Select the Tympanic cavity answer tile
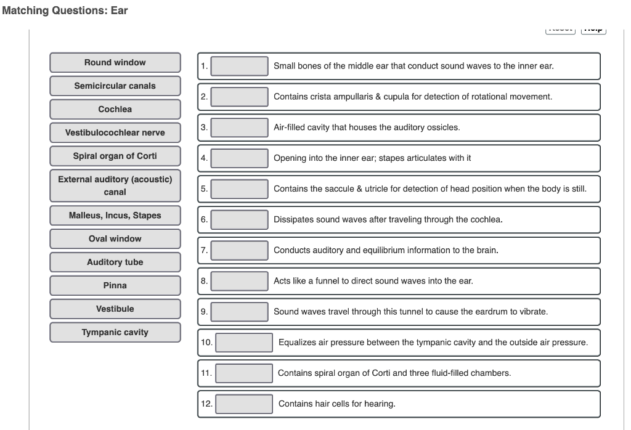631x430 pixels. tap(115, 332)
